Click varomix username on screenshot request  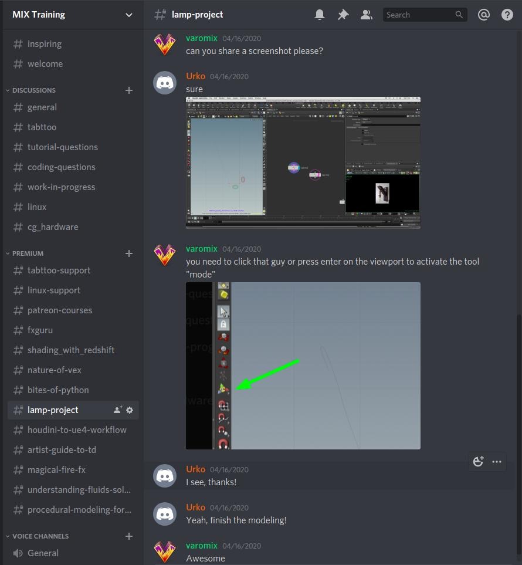tap(201, 38)
